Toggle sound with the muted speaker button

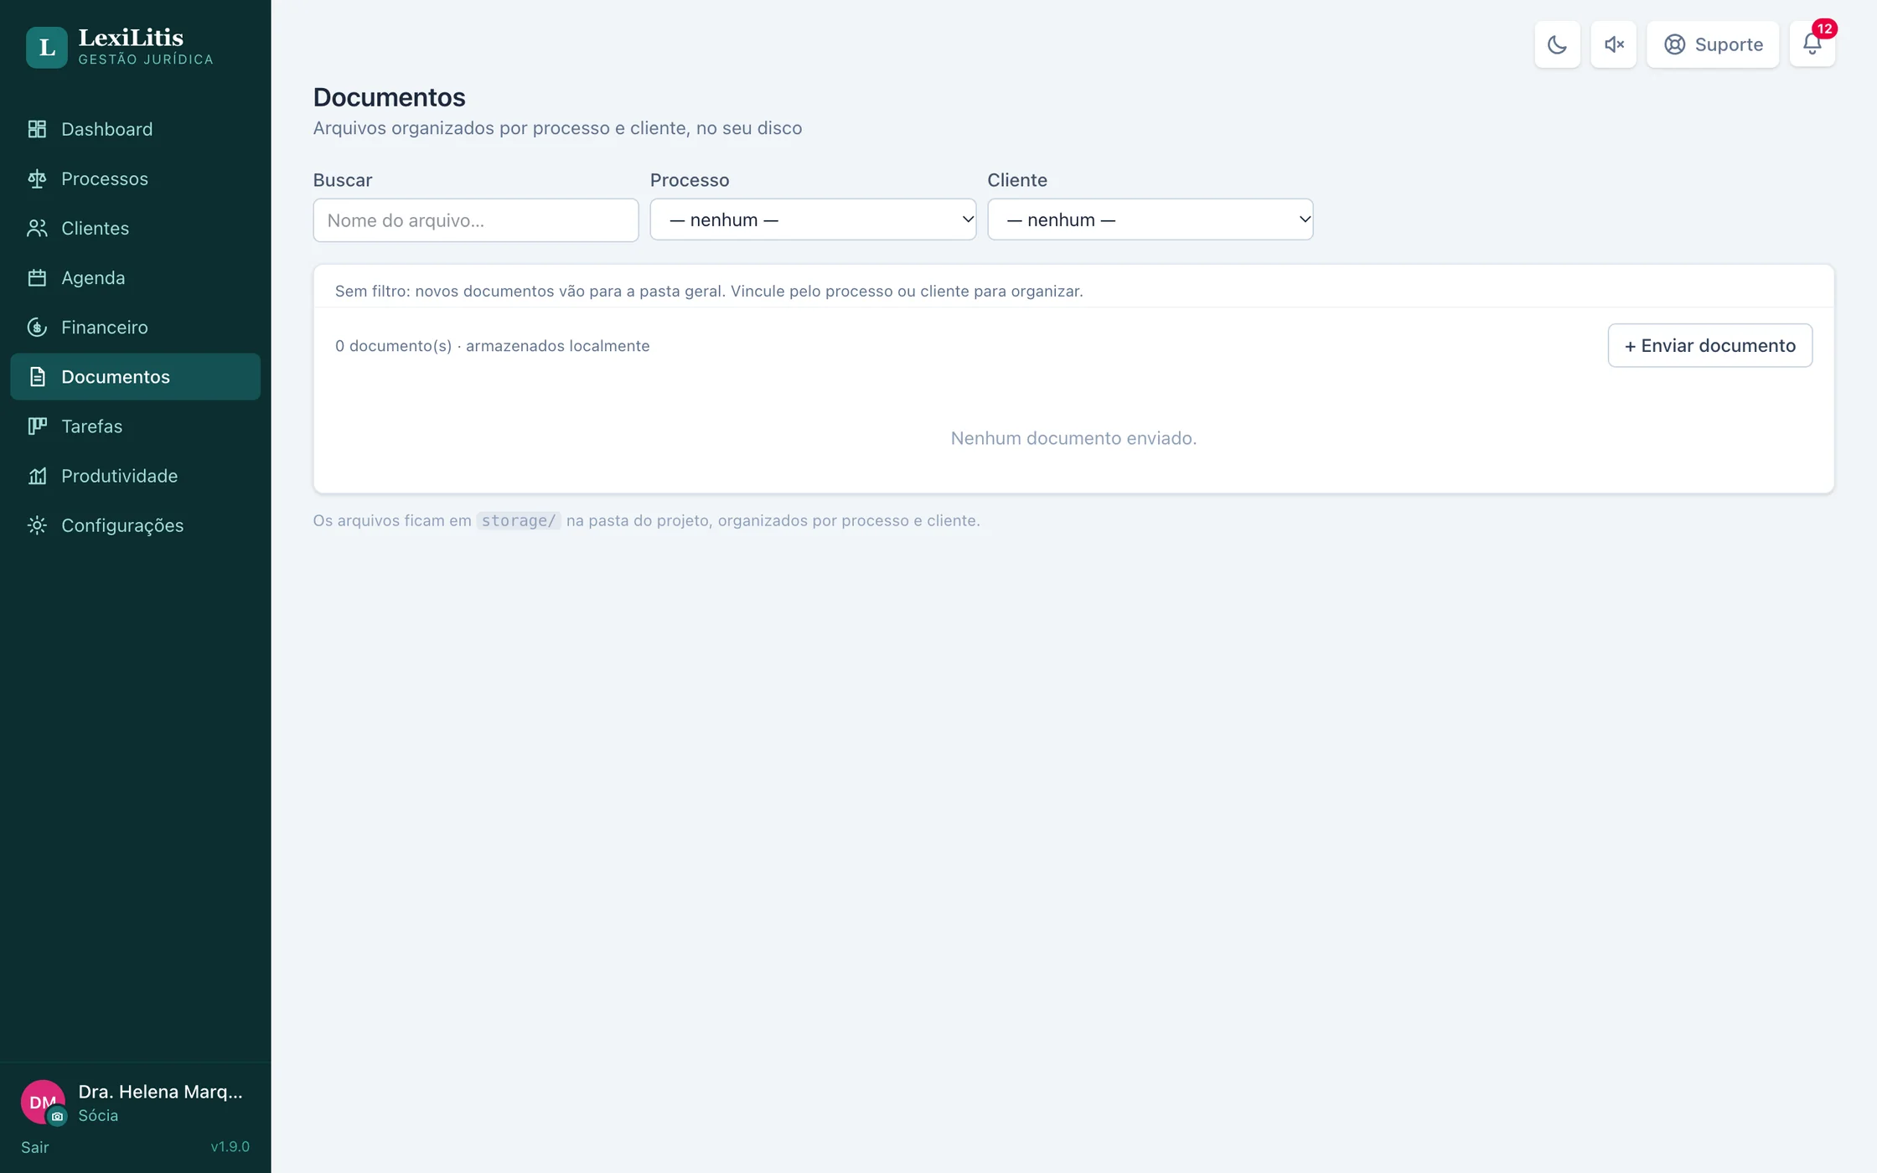1613,44
